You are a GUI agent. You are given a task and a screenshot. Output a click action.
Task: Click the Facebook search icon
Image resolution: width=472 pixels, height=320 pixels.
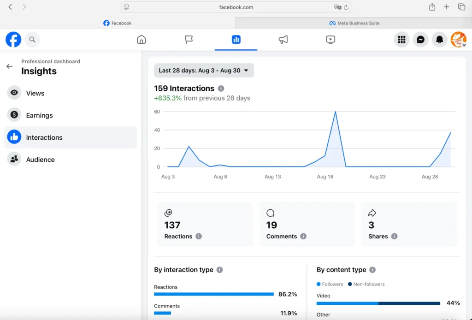coord(32,40)
